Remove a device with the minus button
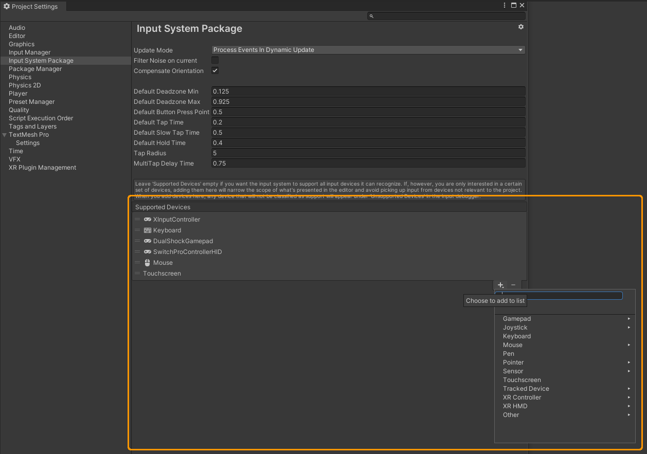This screenshot has height=454, width=647. click(x=513, y=285)
